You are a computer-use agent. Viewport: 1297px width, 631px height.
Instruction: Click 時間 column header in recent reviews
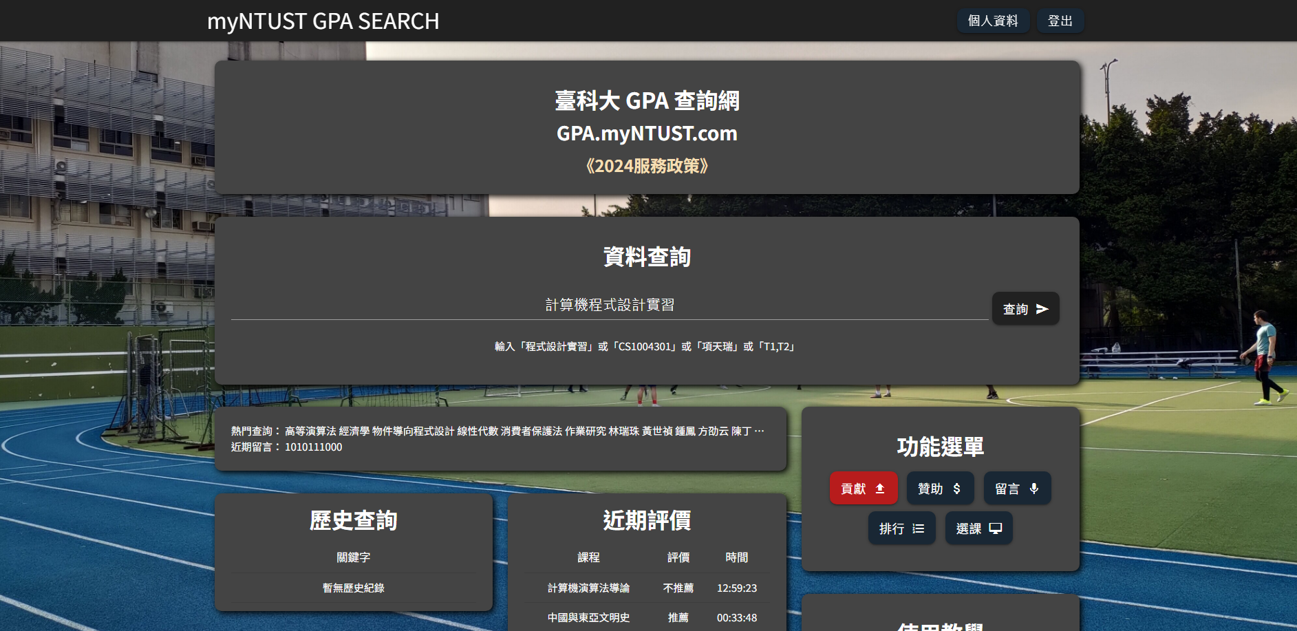point(737,557)
